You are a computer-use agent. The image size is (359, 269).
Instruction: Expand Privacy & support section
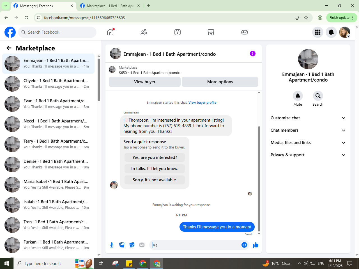pyautogui.click(x=308, y=155)
